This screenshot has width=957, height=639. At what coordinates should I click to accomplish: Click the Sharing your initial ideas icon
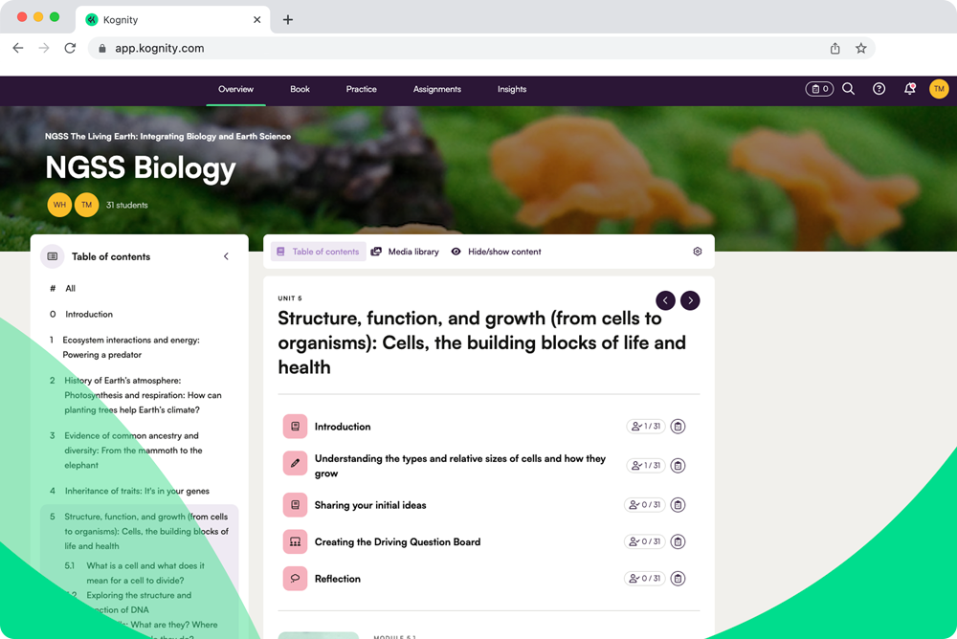click(x=295, y=505)
